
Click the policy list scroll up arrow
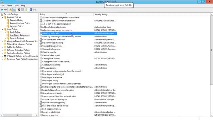[212, 14]
